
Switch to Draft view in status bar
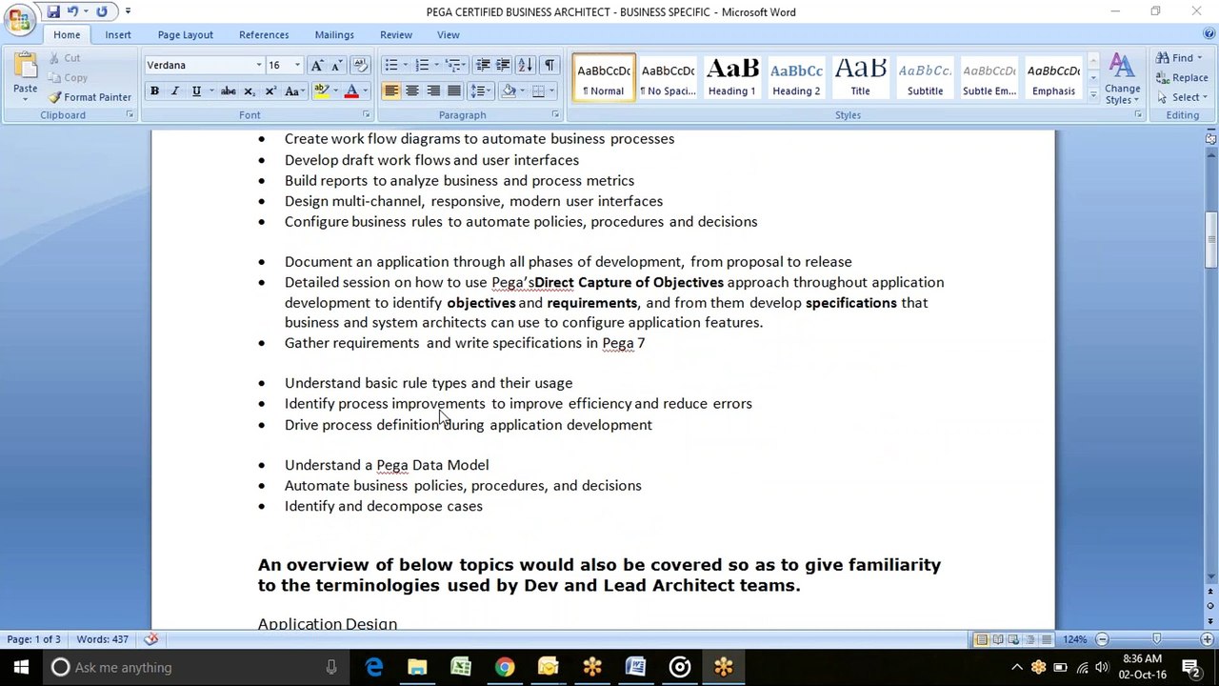(1047, 639)
